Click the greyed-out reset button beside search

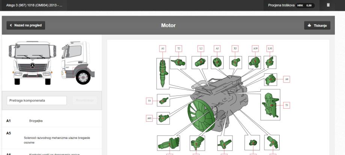point(85,100)
